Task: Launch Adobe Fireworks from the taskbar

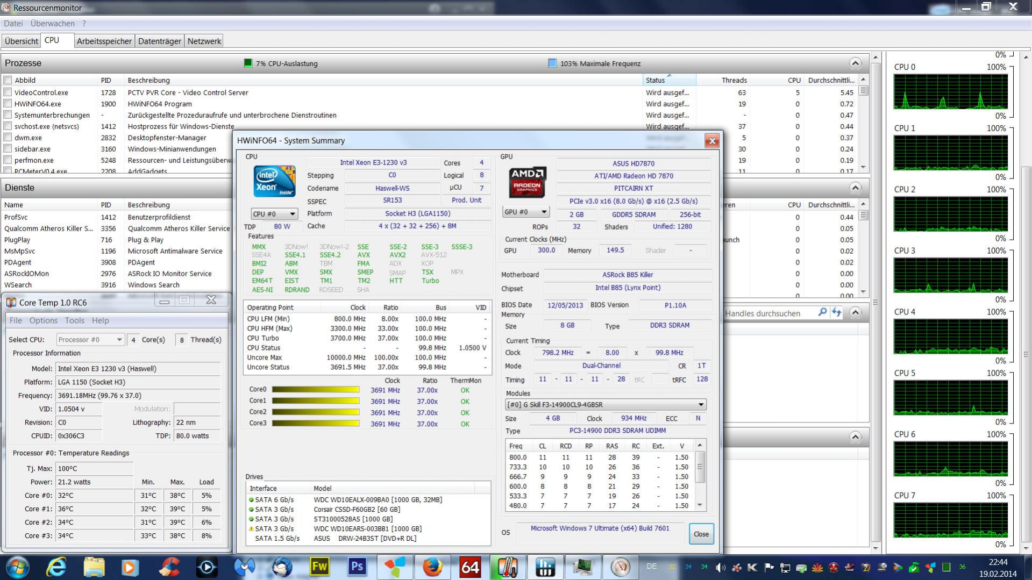Action: point(319,567)
